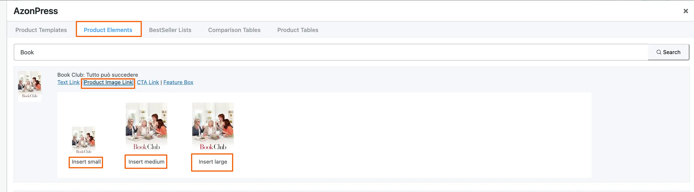Open the Feature Box element
Screen dimensions: 694x192
tap(178, 82)
